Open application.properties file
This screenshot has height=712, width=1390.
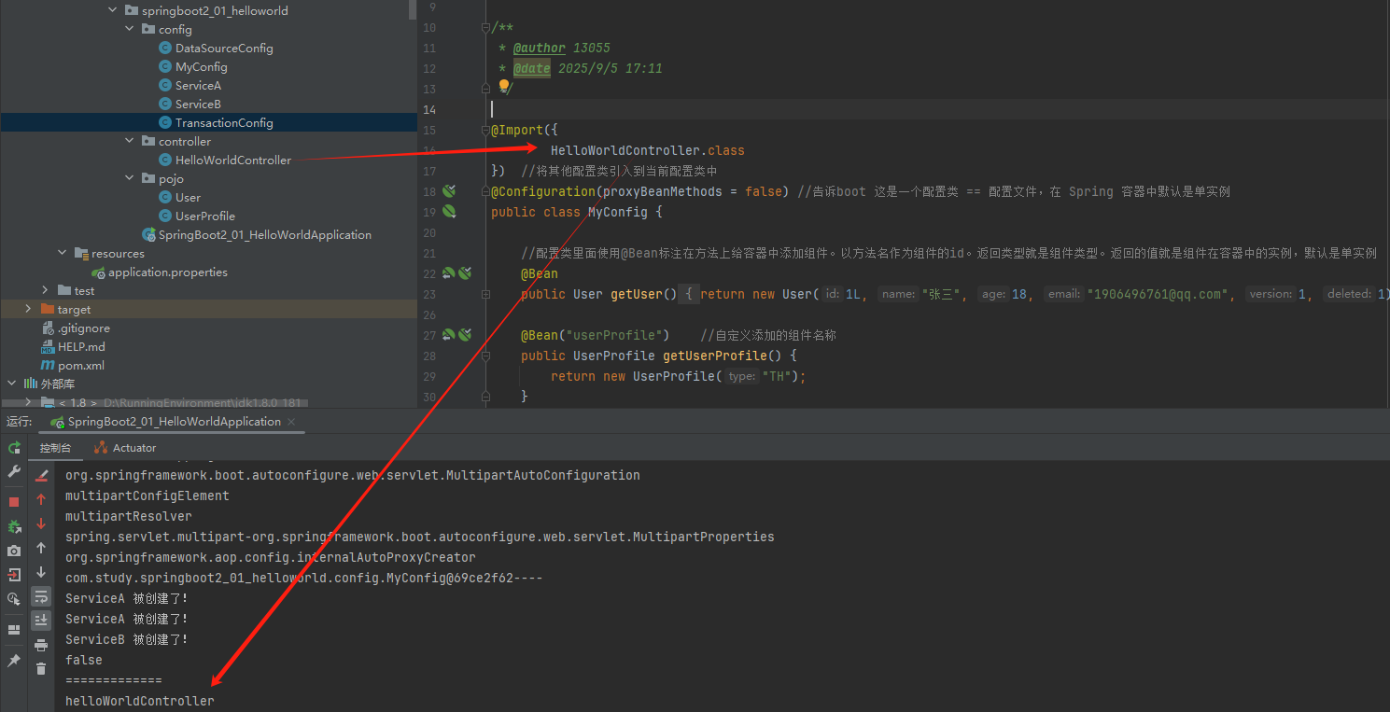pos(168,272)
